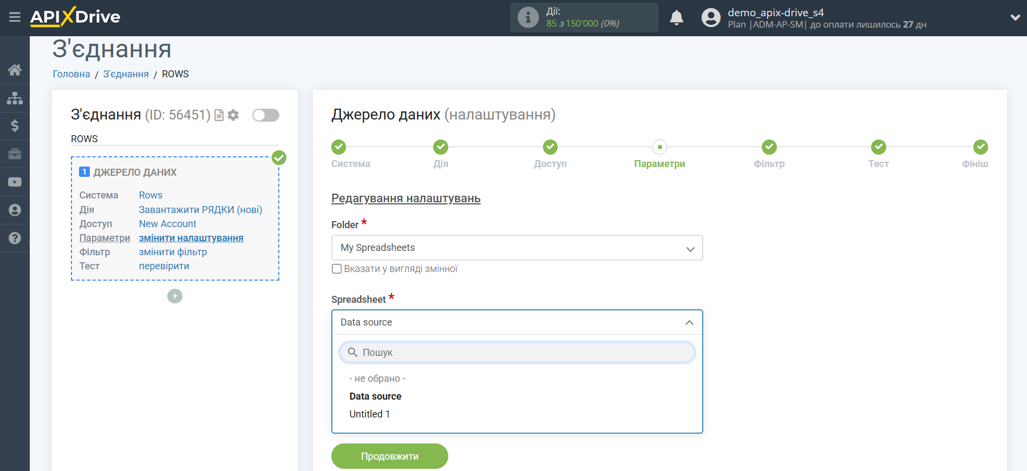Click the Продовжити button
The height and width of the screenshot is (471, 1027).
click(390, 456)
